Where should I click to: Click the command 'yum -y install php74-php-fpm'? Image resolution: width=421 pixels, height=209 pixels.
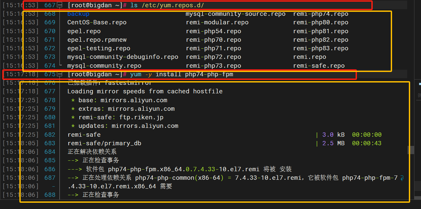[182, 74]
